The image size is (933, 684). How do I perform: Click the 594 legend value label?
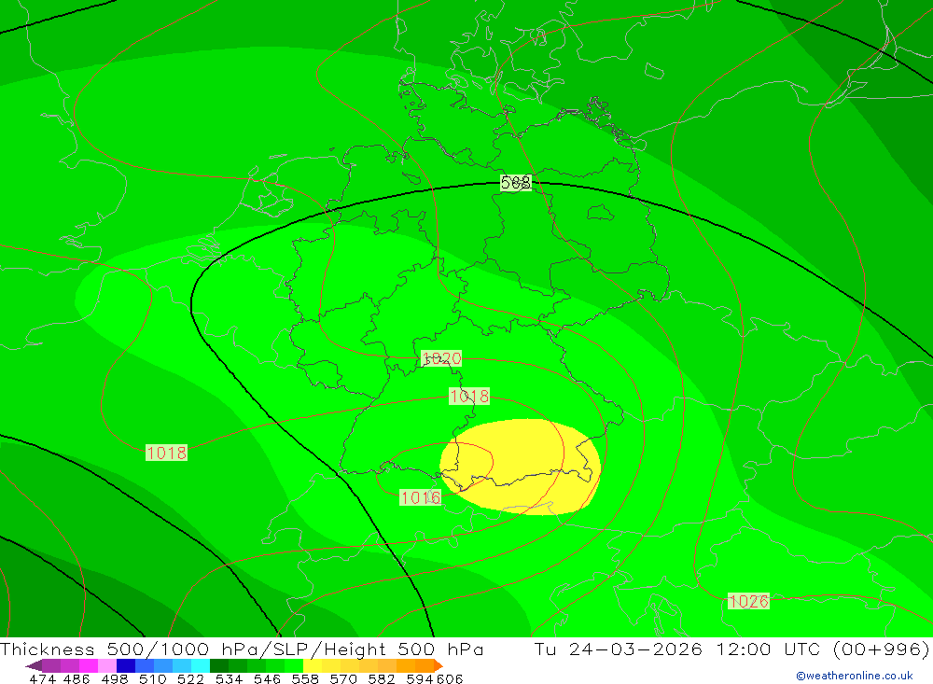point(420,678)
